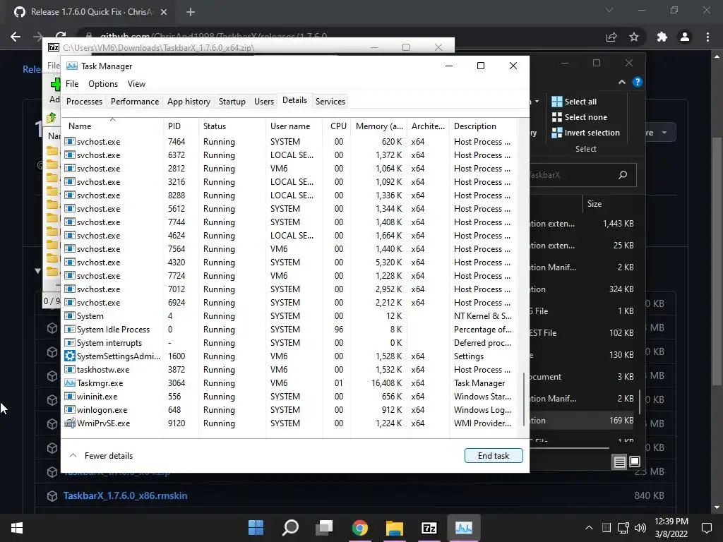Collapse Task Manager with Fewer details
The image size is (723, 542).
point(101,456)
